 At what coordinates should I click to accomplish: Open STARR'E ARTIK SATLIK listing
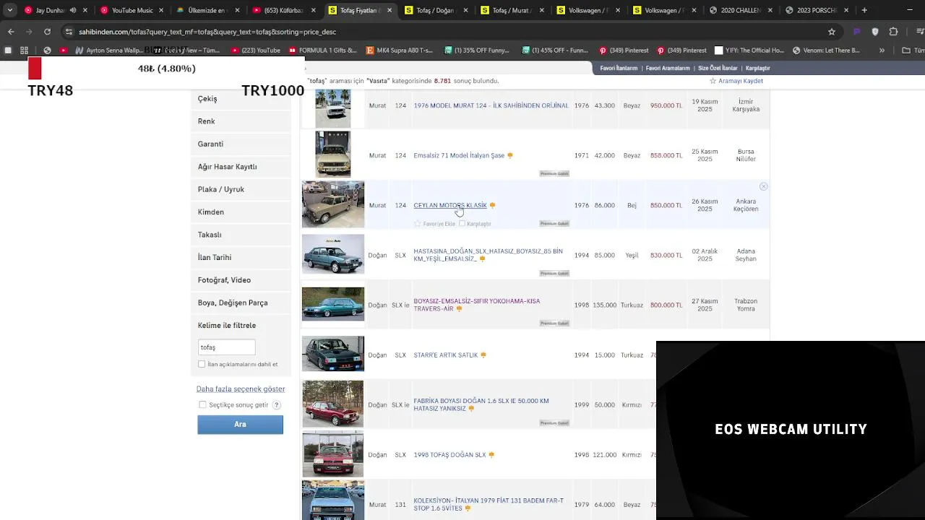click(445, 355)
